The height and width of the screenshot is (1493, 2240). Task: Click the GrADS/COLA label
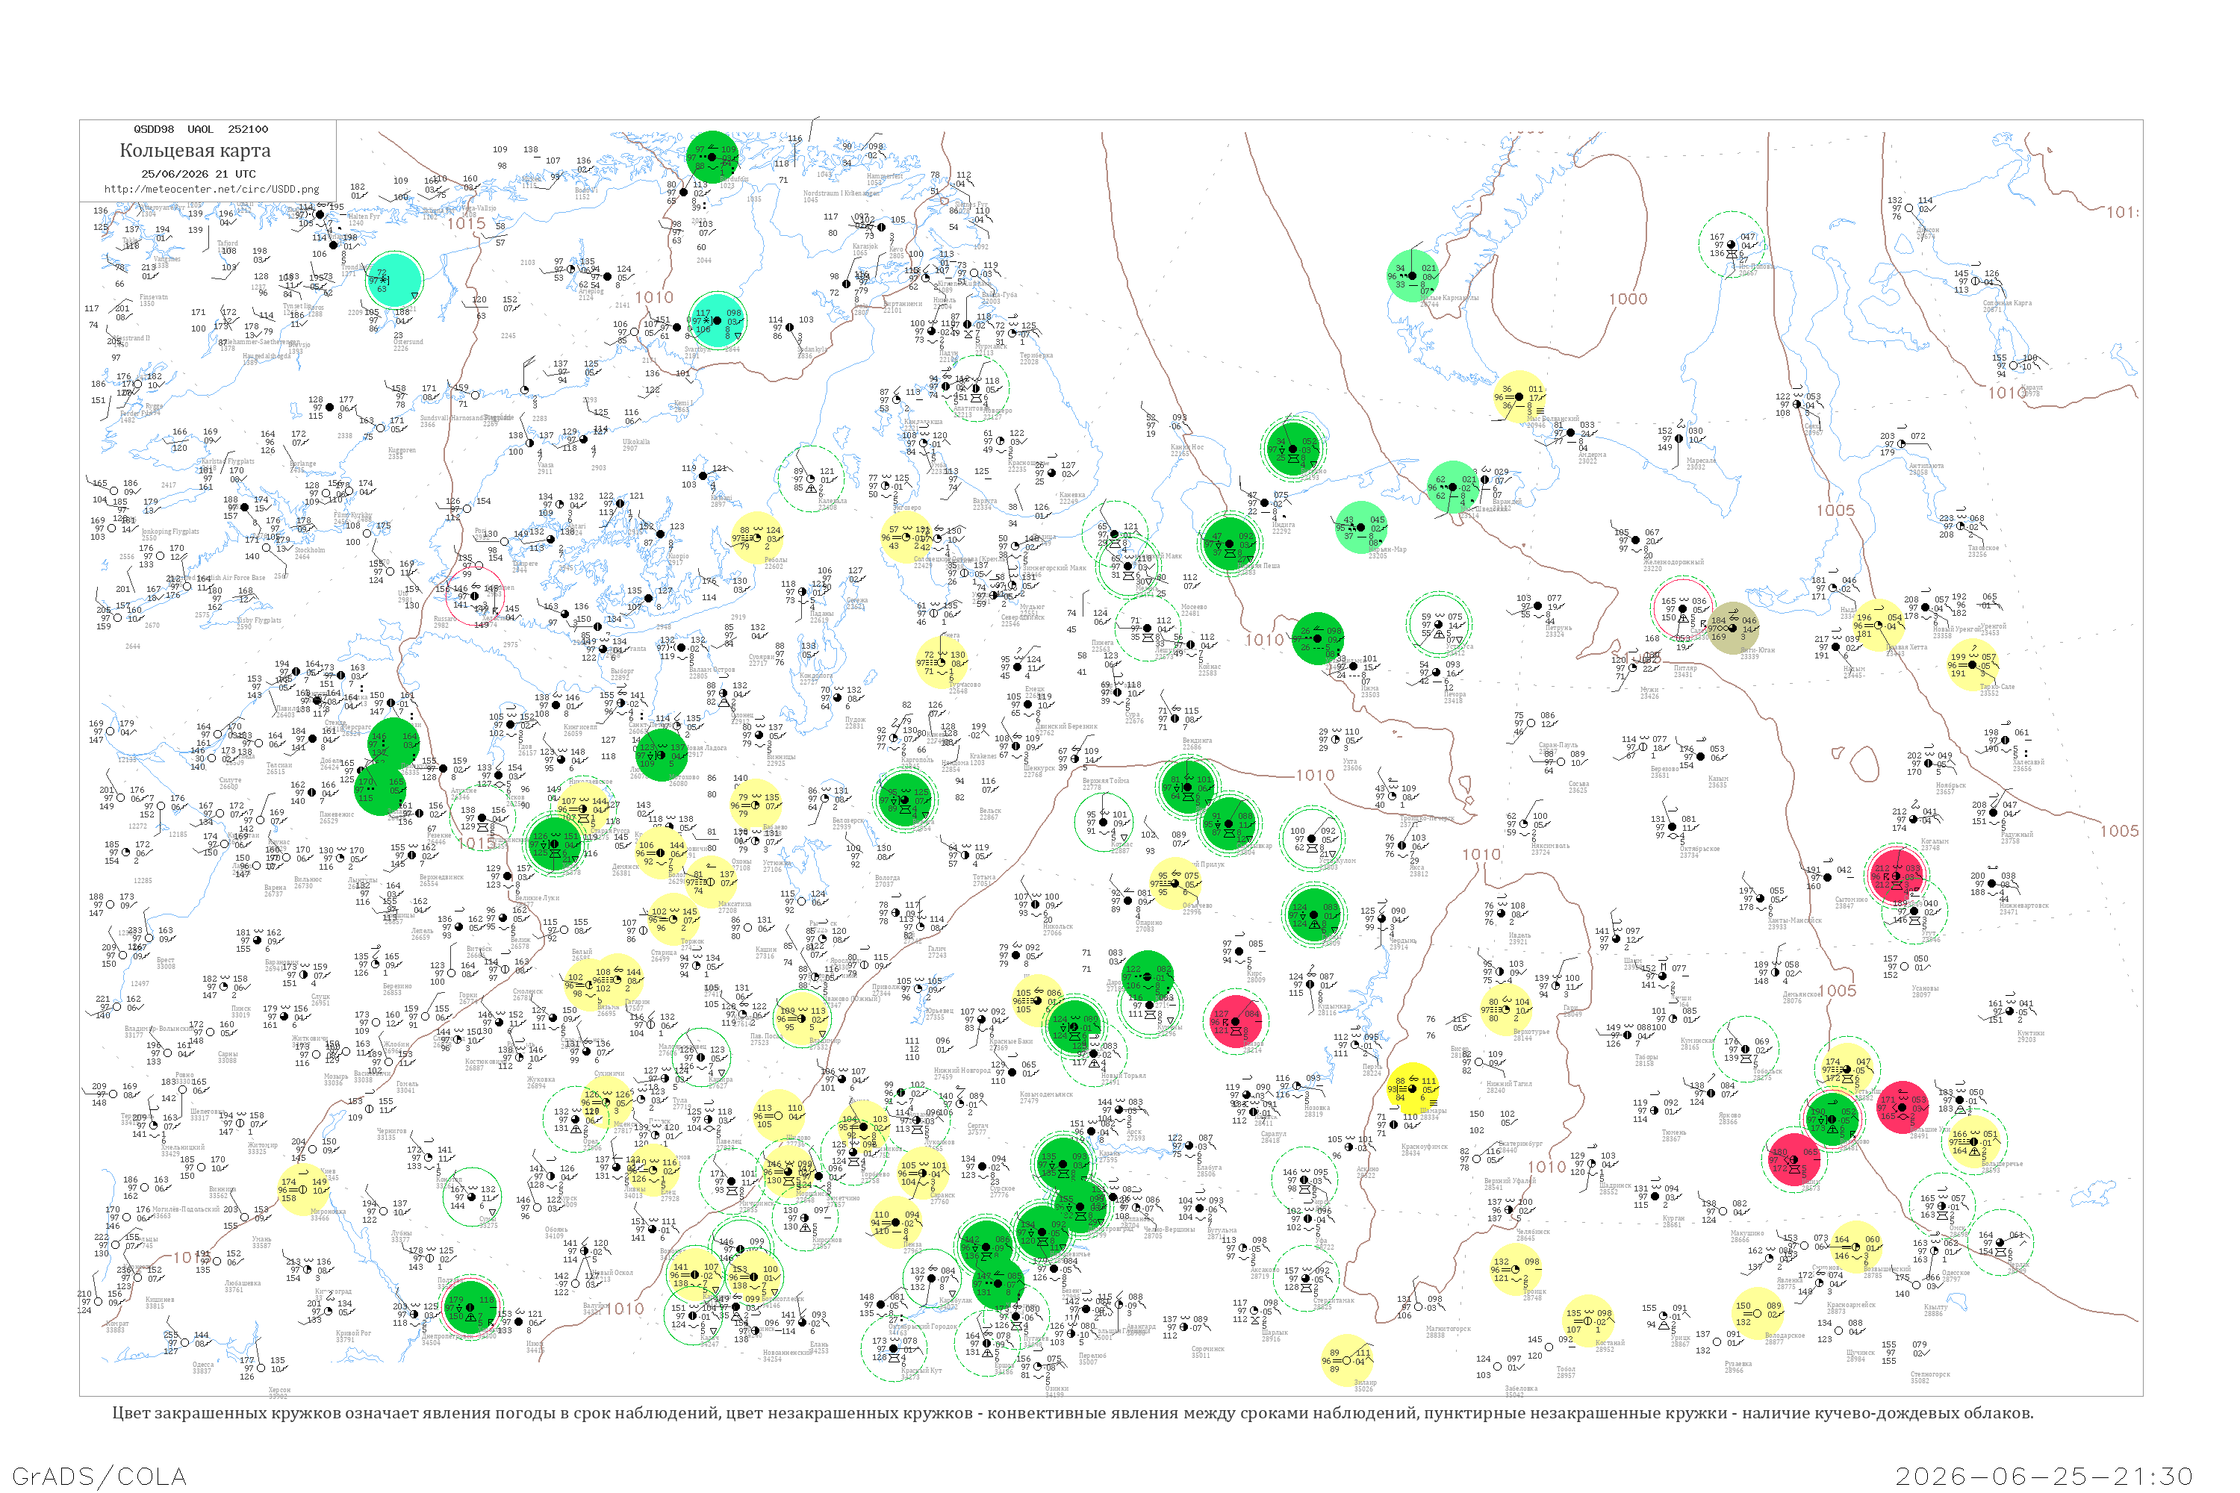pos(99,1476)
